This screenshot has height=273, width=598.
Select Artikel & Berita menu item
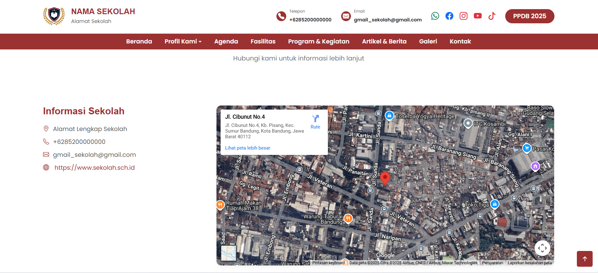[x=384, y=42]
